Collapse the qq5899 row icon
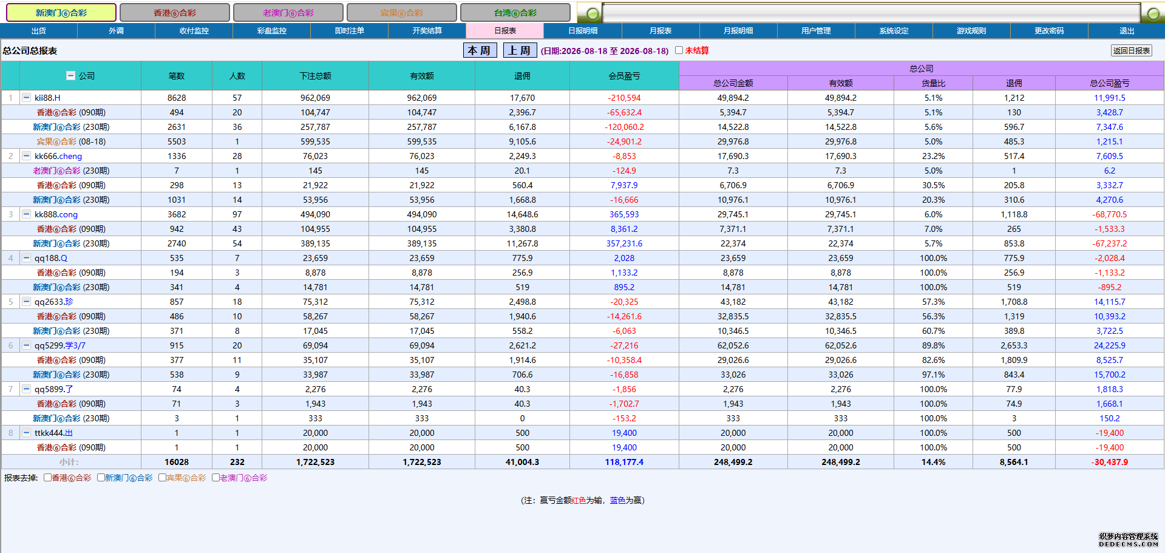Screen dimensions: 1165x553 (x=26, y=388)
